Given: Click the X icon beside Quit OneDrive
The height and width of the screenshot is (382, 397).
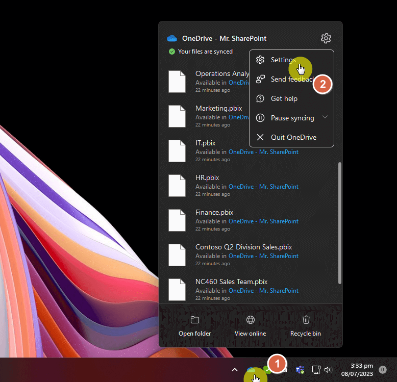Looking at the screenshot, I should 260,137.
